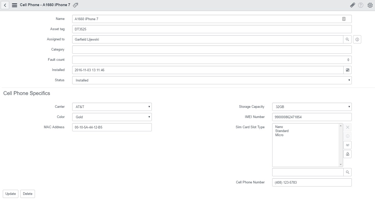The width and height of the screenshot is (375, 200).
Task: Search Sim Card Slot Type with lookup icon
Action: point(347,172)
